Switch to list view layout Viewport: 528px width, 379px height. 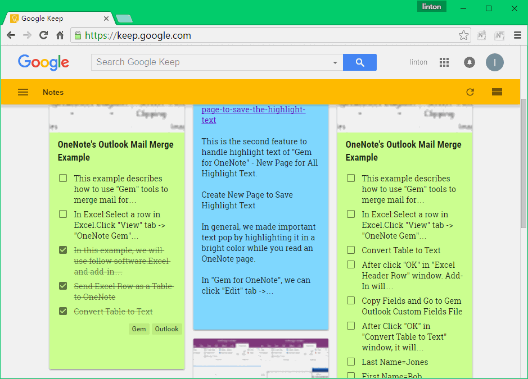coord(497,92)
